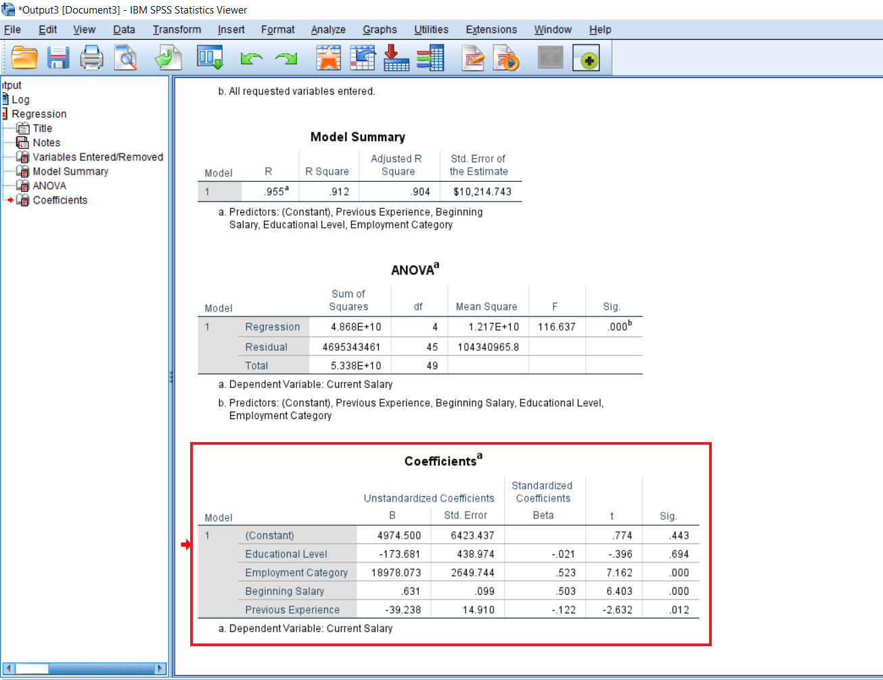Click Educational Level t value -.396
The image size is (883, 680).
pyautogui.click(x=620, y=554)
